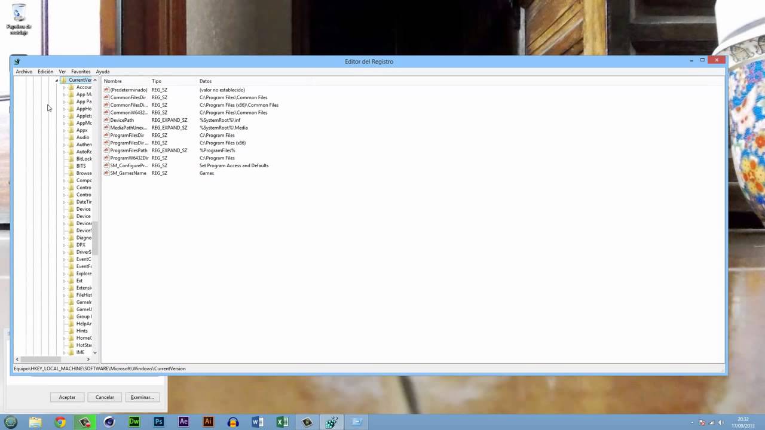Viewport: 765px width, 430px height.
Task: Expand the Explorer key arrow
Action: point(64,274)
